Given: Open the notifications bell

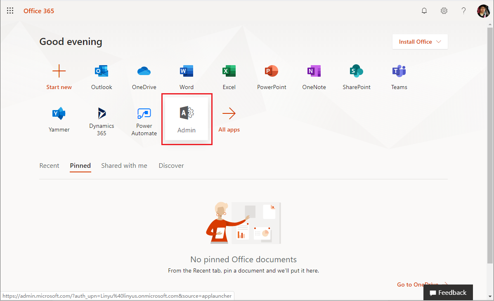Looking at the screenshot, I should click(x=424, y=11).
